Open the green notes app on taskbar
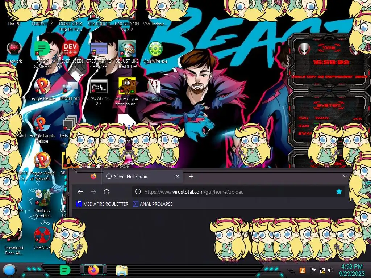This screenshot has width=371, height=278. coord(65,270)
